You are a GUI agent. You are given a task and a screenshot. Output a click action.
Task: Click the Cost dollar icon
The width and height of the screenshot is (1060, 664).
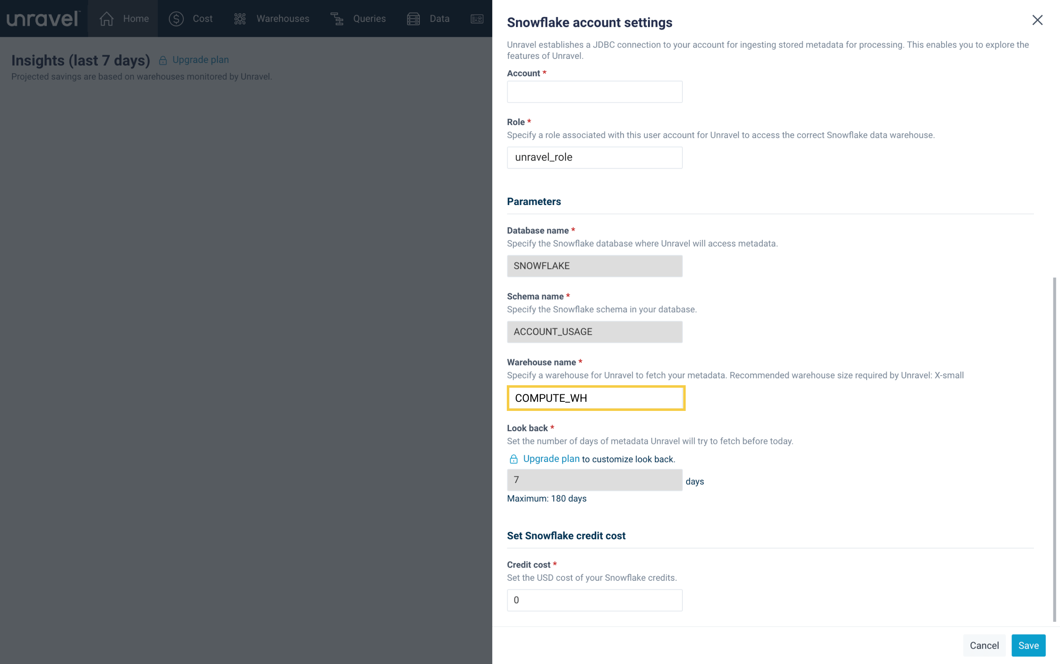point(176,19)
